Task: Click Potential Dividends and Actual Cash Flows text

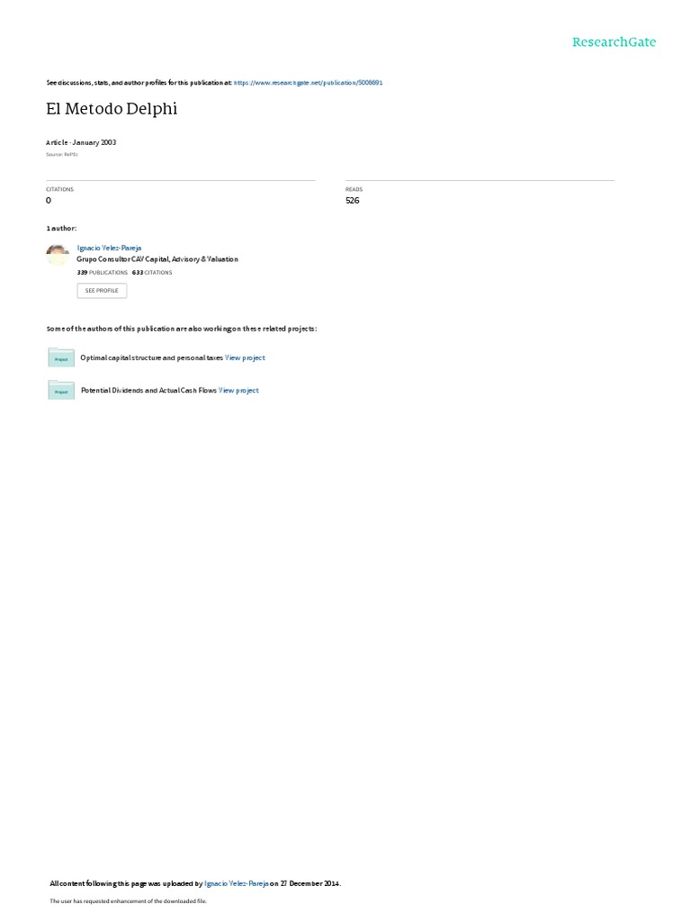Action: 148,391
